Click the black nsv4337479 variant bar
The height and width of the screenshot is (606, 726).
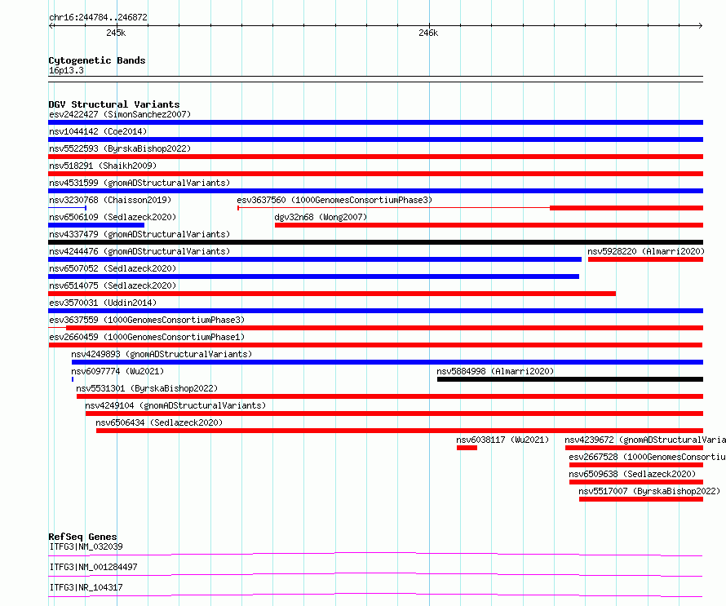[x=375, y=242]
